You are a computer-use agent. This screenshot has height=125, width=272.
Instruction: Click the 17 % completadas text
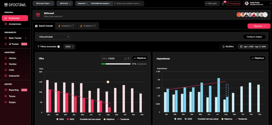coord(139,64)
